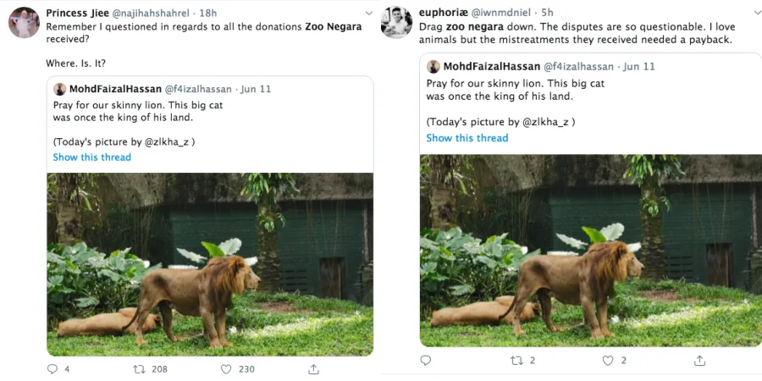Screen dimensions: 762x381
Task: Reply to euphoriæ's tweet
Action: coord(425,360)
